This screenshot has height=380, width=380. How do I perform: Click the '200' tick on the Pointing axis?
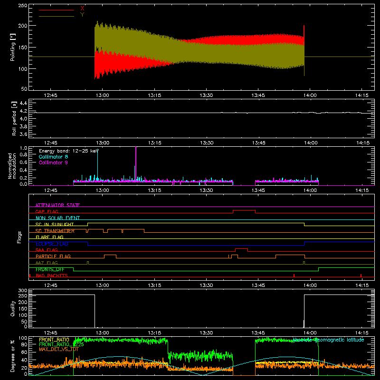pyautogui.click(x=23, y=26)
